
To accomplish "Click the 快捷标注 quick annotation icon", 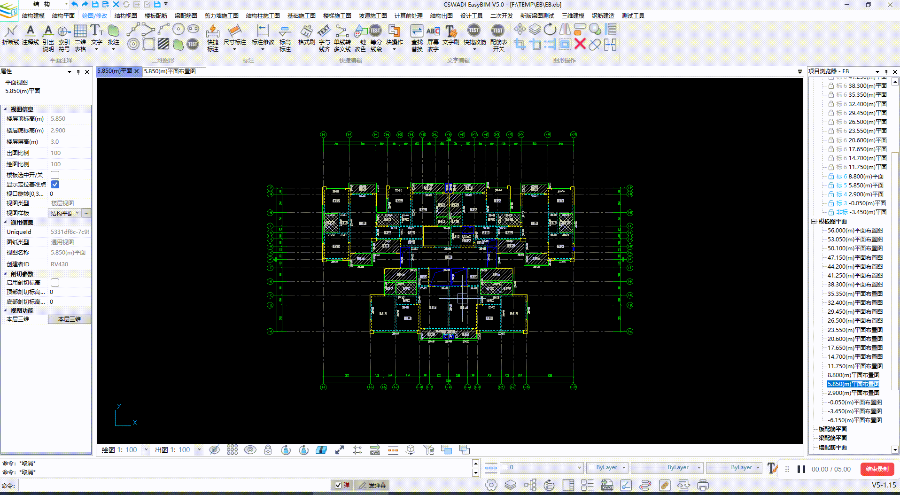I will coord(212,38).
